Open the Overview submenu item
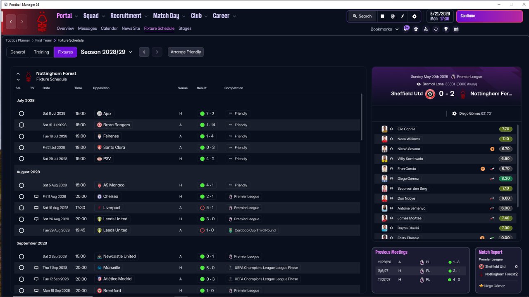Viewport: 529px width, 297px height. tap(65, 28)
